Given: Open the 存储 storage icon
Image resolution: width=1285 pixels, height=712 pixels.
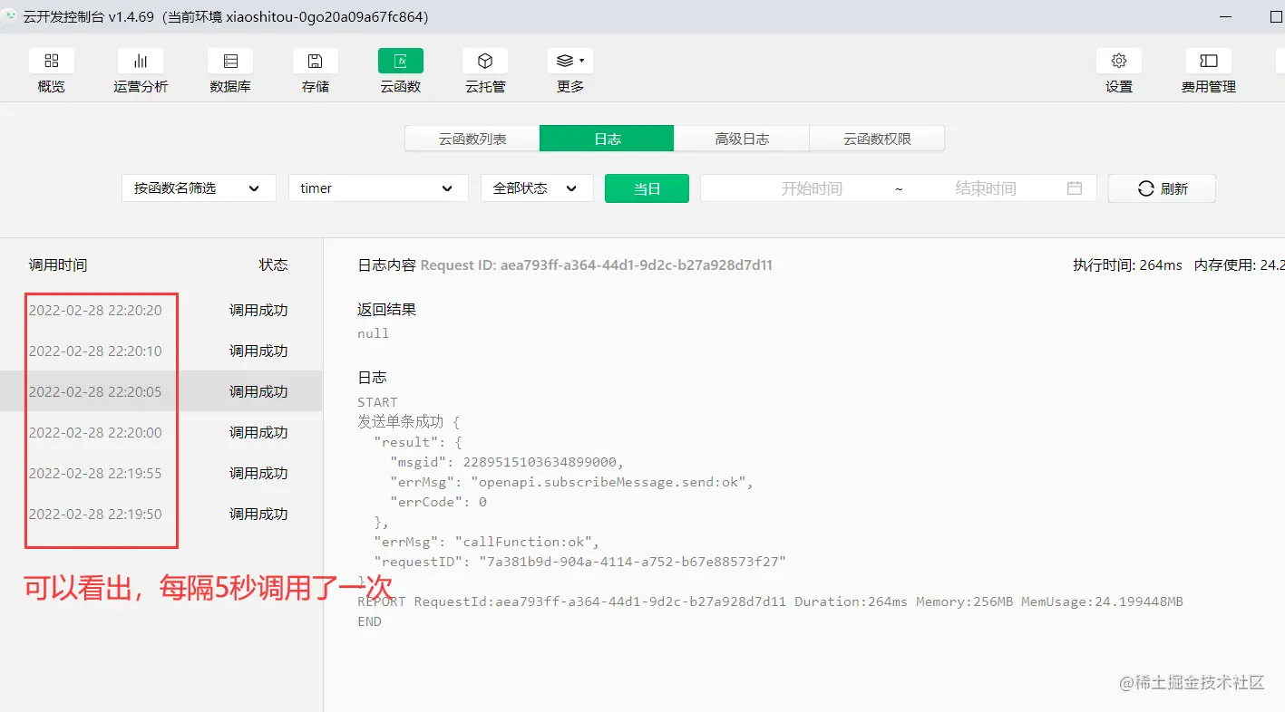Looking at the screenshot, I should click(x=316, y=61).
